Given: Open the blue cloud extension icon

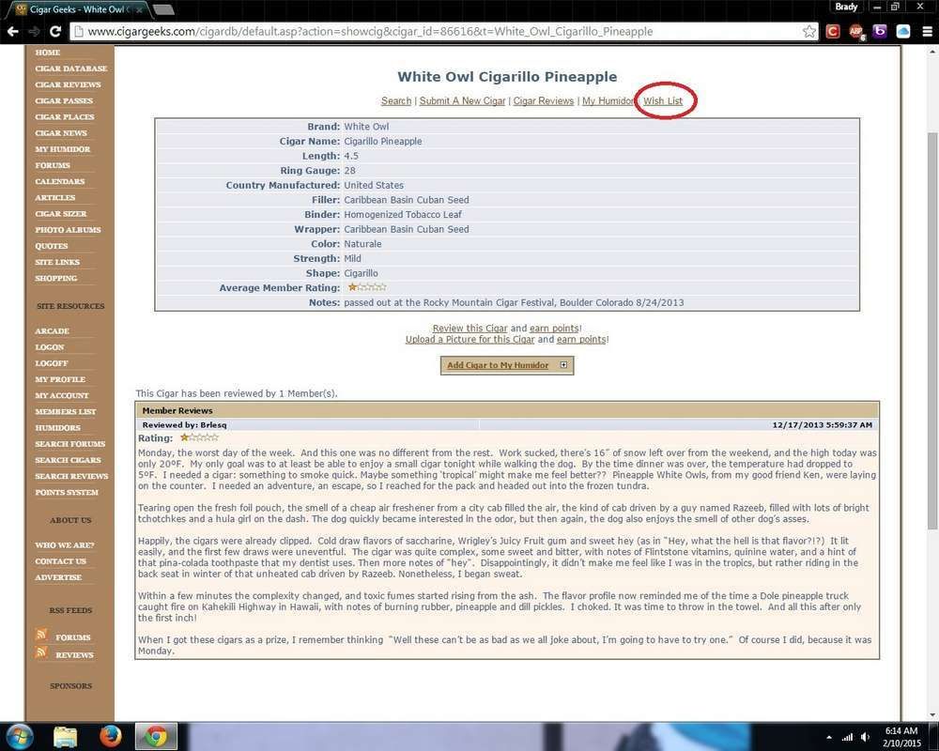Looking at the screenshot, I should (x=903, y=31).
